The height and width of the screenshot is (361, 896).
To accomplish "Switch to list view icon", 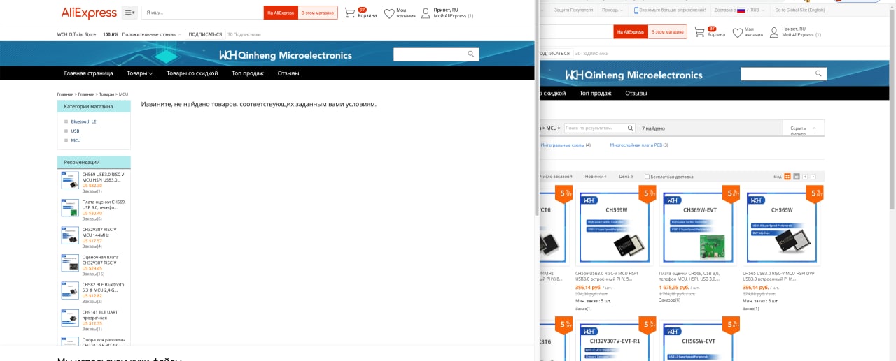I will click(797, 177).
